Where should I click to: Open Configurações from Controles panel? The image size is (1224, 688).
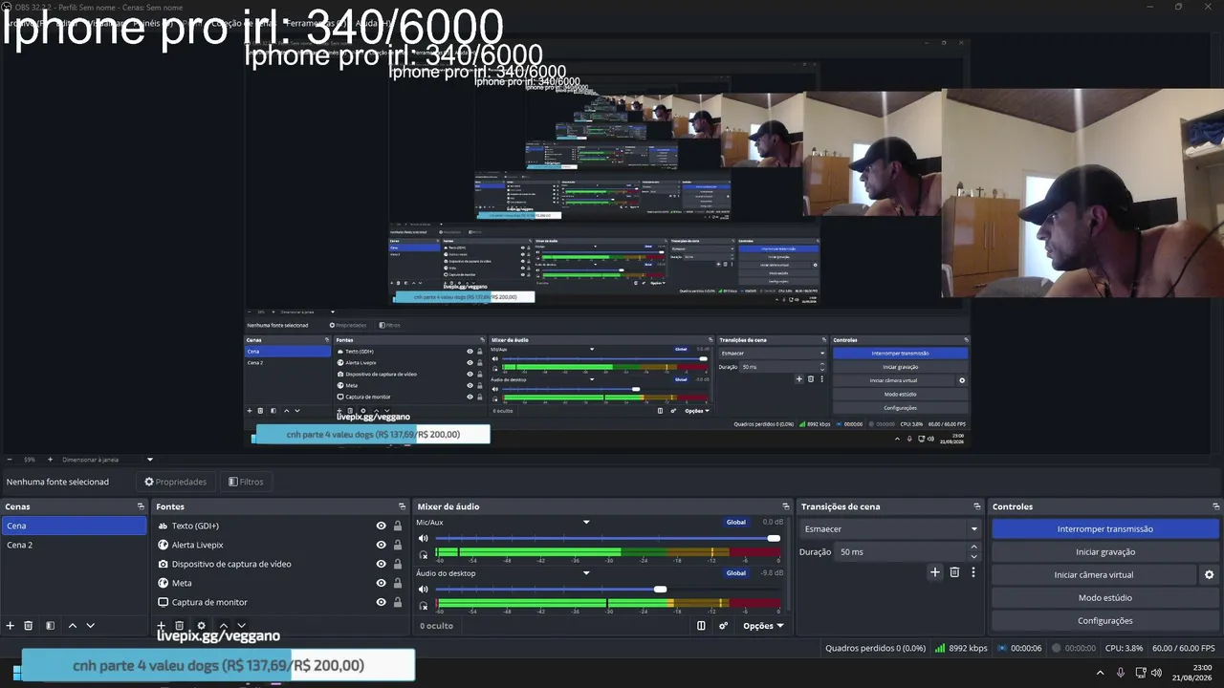1105,621
